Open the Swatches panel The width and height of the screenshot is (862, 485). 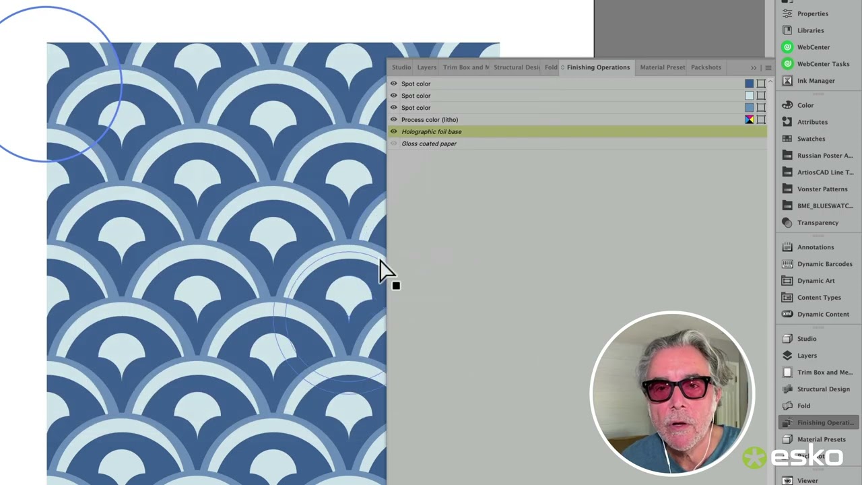804,139
